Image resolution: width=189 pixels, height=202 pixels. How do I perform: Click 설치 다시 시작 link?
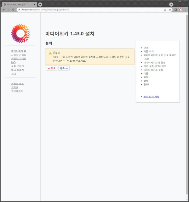coord(151,97)
